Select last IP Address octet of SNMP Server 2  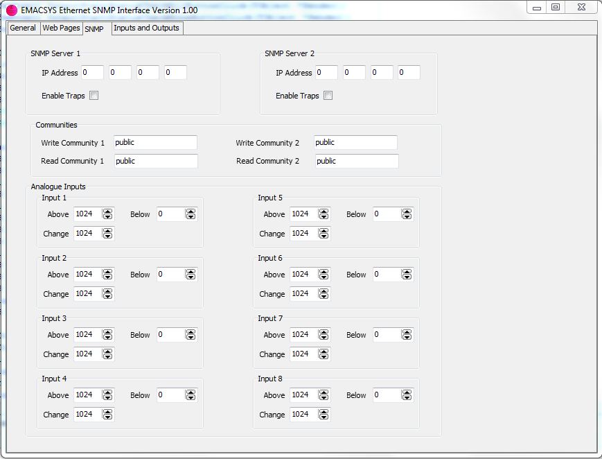(409, 73)
